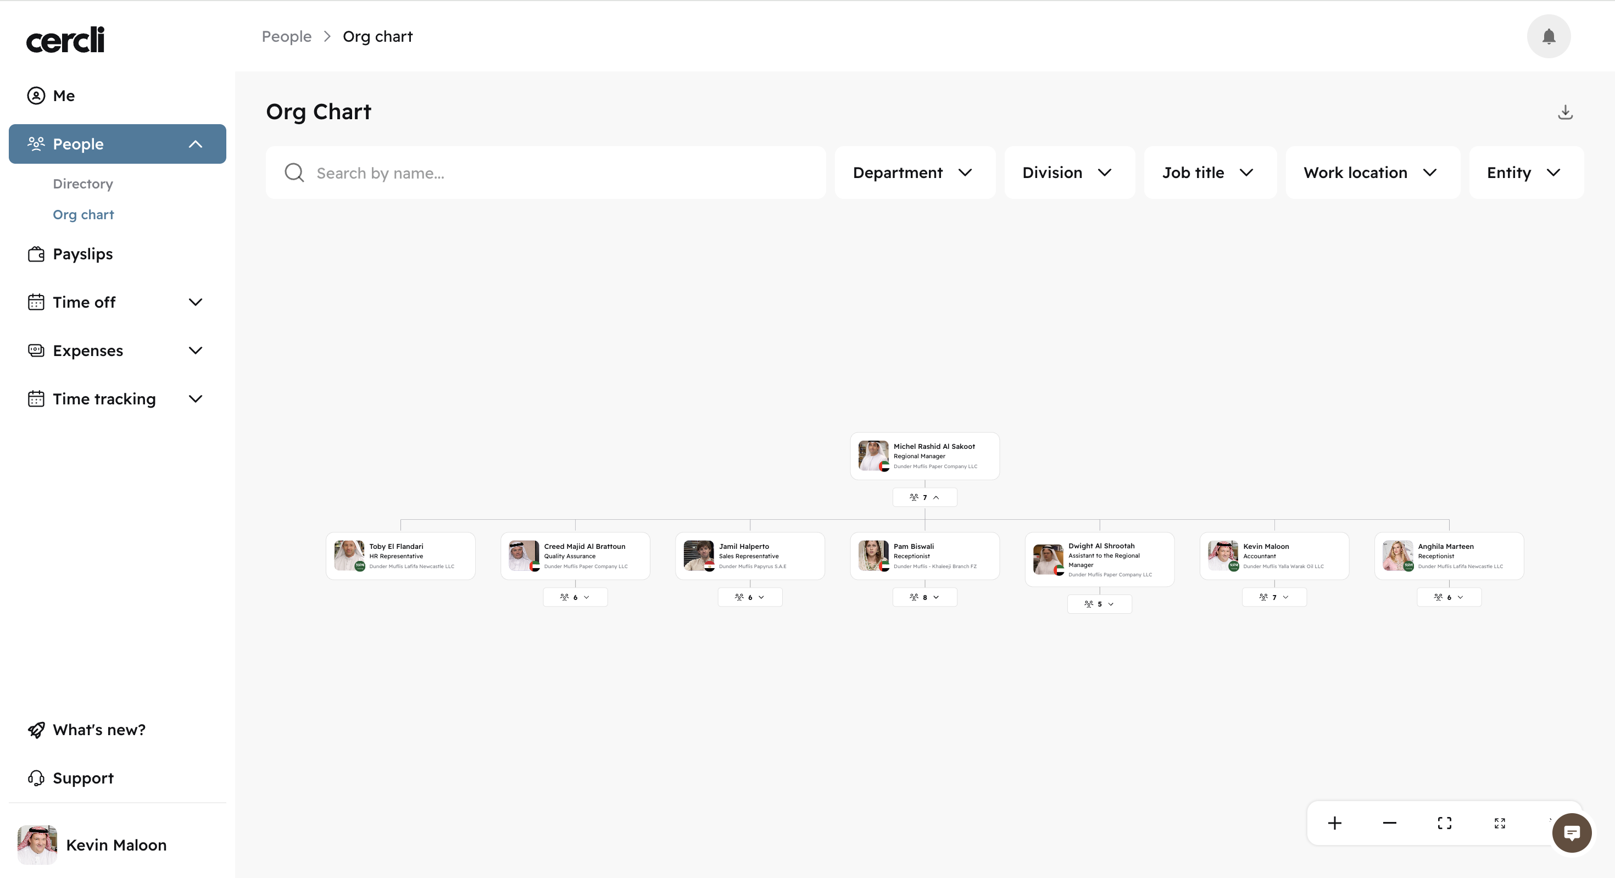This screenshot has height=878, width=1615.
Task: Fit chart to screen with frame icon
Action: (x=1445, y=823)
